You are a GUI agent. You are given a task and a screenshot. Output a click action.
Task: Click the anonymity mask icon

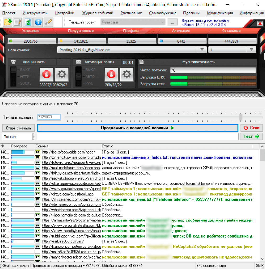[x=13, y=62]
